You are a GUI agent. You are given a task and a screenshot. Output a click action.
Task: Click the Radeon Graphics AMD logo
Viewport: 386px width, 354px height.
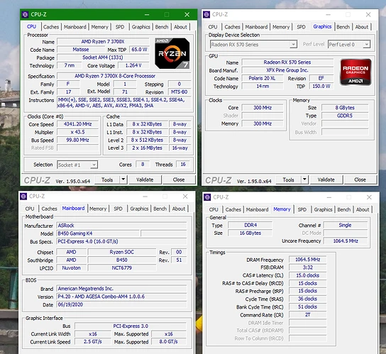[x=355, y=72]
